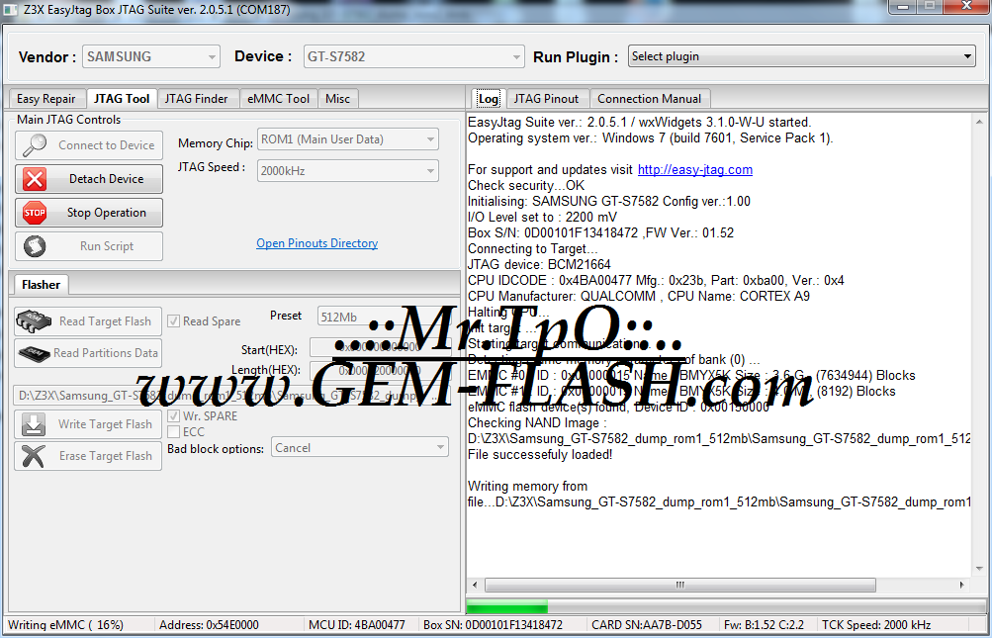Image resolution: width=992 pixels, height=638 pixels.
Task: Click the Run Script button label
Action: tap(106, 246)
